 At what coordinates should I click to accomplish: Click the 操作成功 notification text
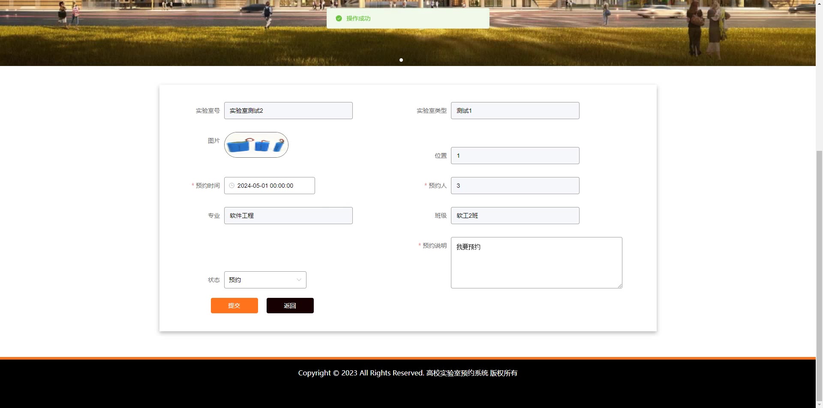pos(358,18)
